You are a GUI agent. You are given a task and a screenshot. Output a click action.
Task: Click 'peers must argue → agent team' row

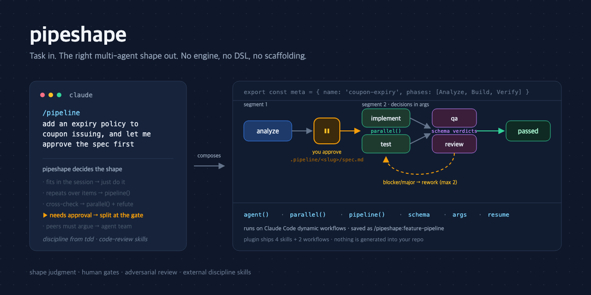tap(87, 226)
